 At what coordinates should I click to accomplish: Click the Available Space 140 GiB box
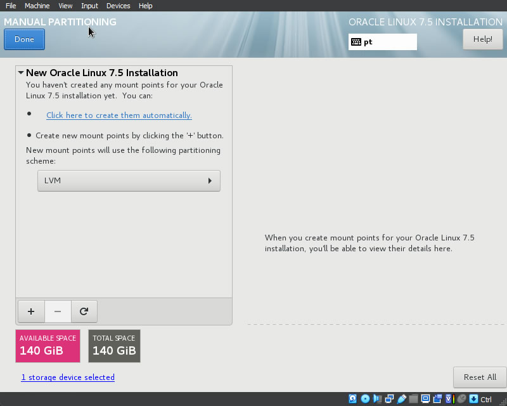(x=48, y=346)
